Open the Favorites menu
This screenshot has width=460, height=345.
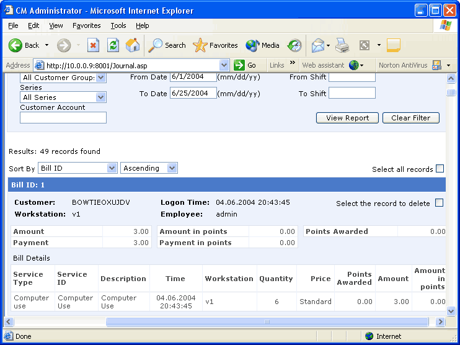(x=87, y=25)
